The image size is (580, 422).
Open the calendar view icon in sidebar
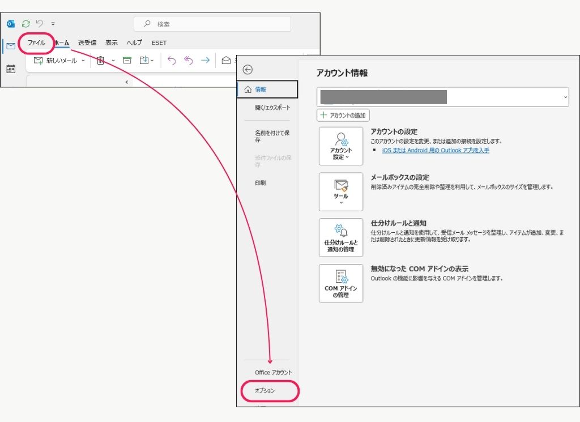click(11, 69)
